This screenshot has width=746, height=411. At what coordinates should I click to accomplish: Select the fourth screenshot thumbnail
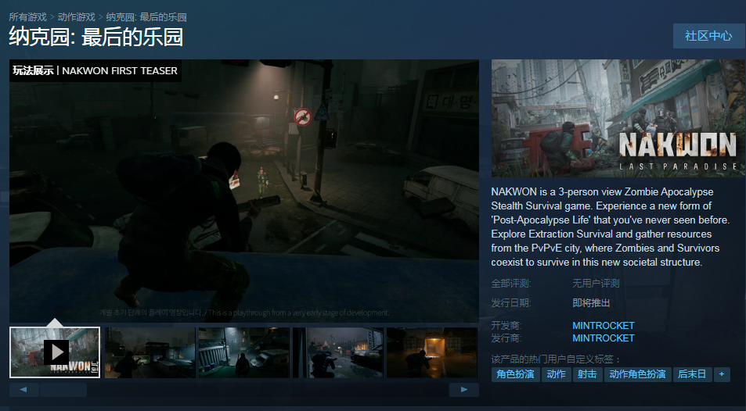tap(338, 352)
